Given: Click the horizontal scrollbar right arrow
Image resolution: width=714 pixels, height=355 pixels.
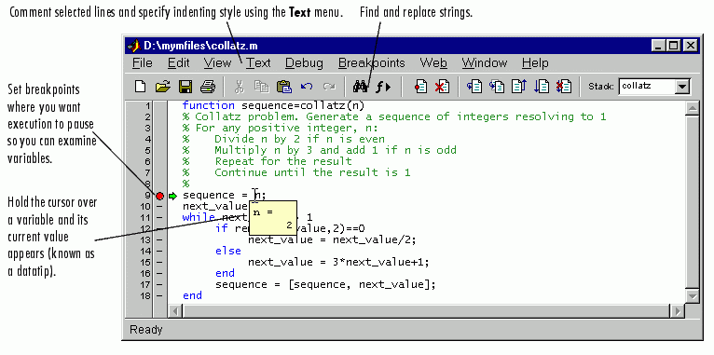Looking at the screenshot, I should tap(677, 311).
